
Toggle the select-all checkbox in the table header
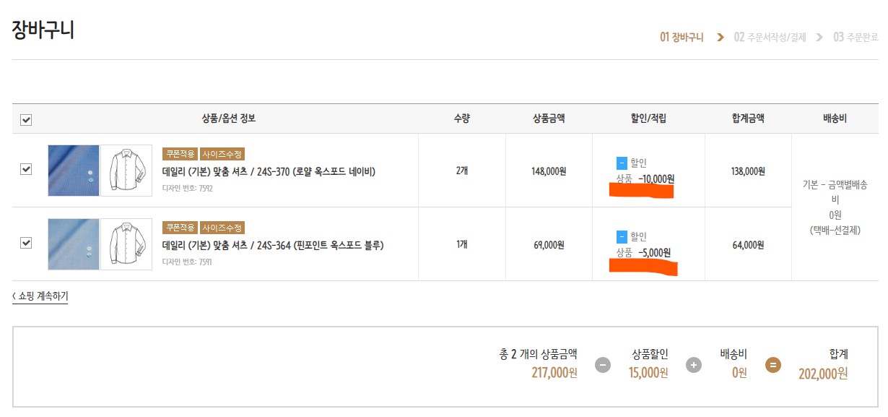pos(26,120)
